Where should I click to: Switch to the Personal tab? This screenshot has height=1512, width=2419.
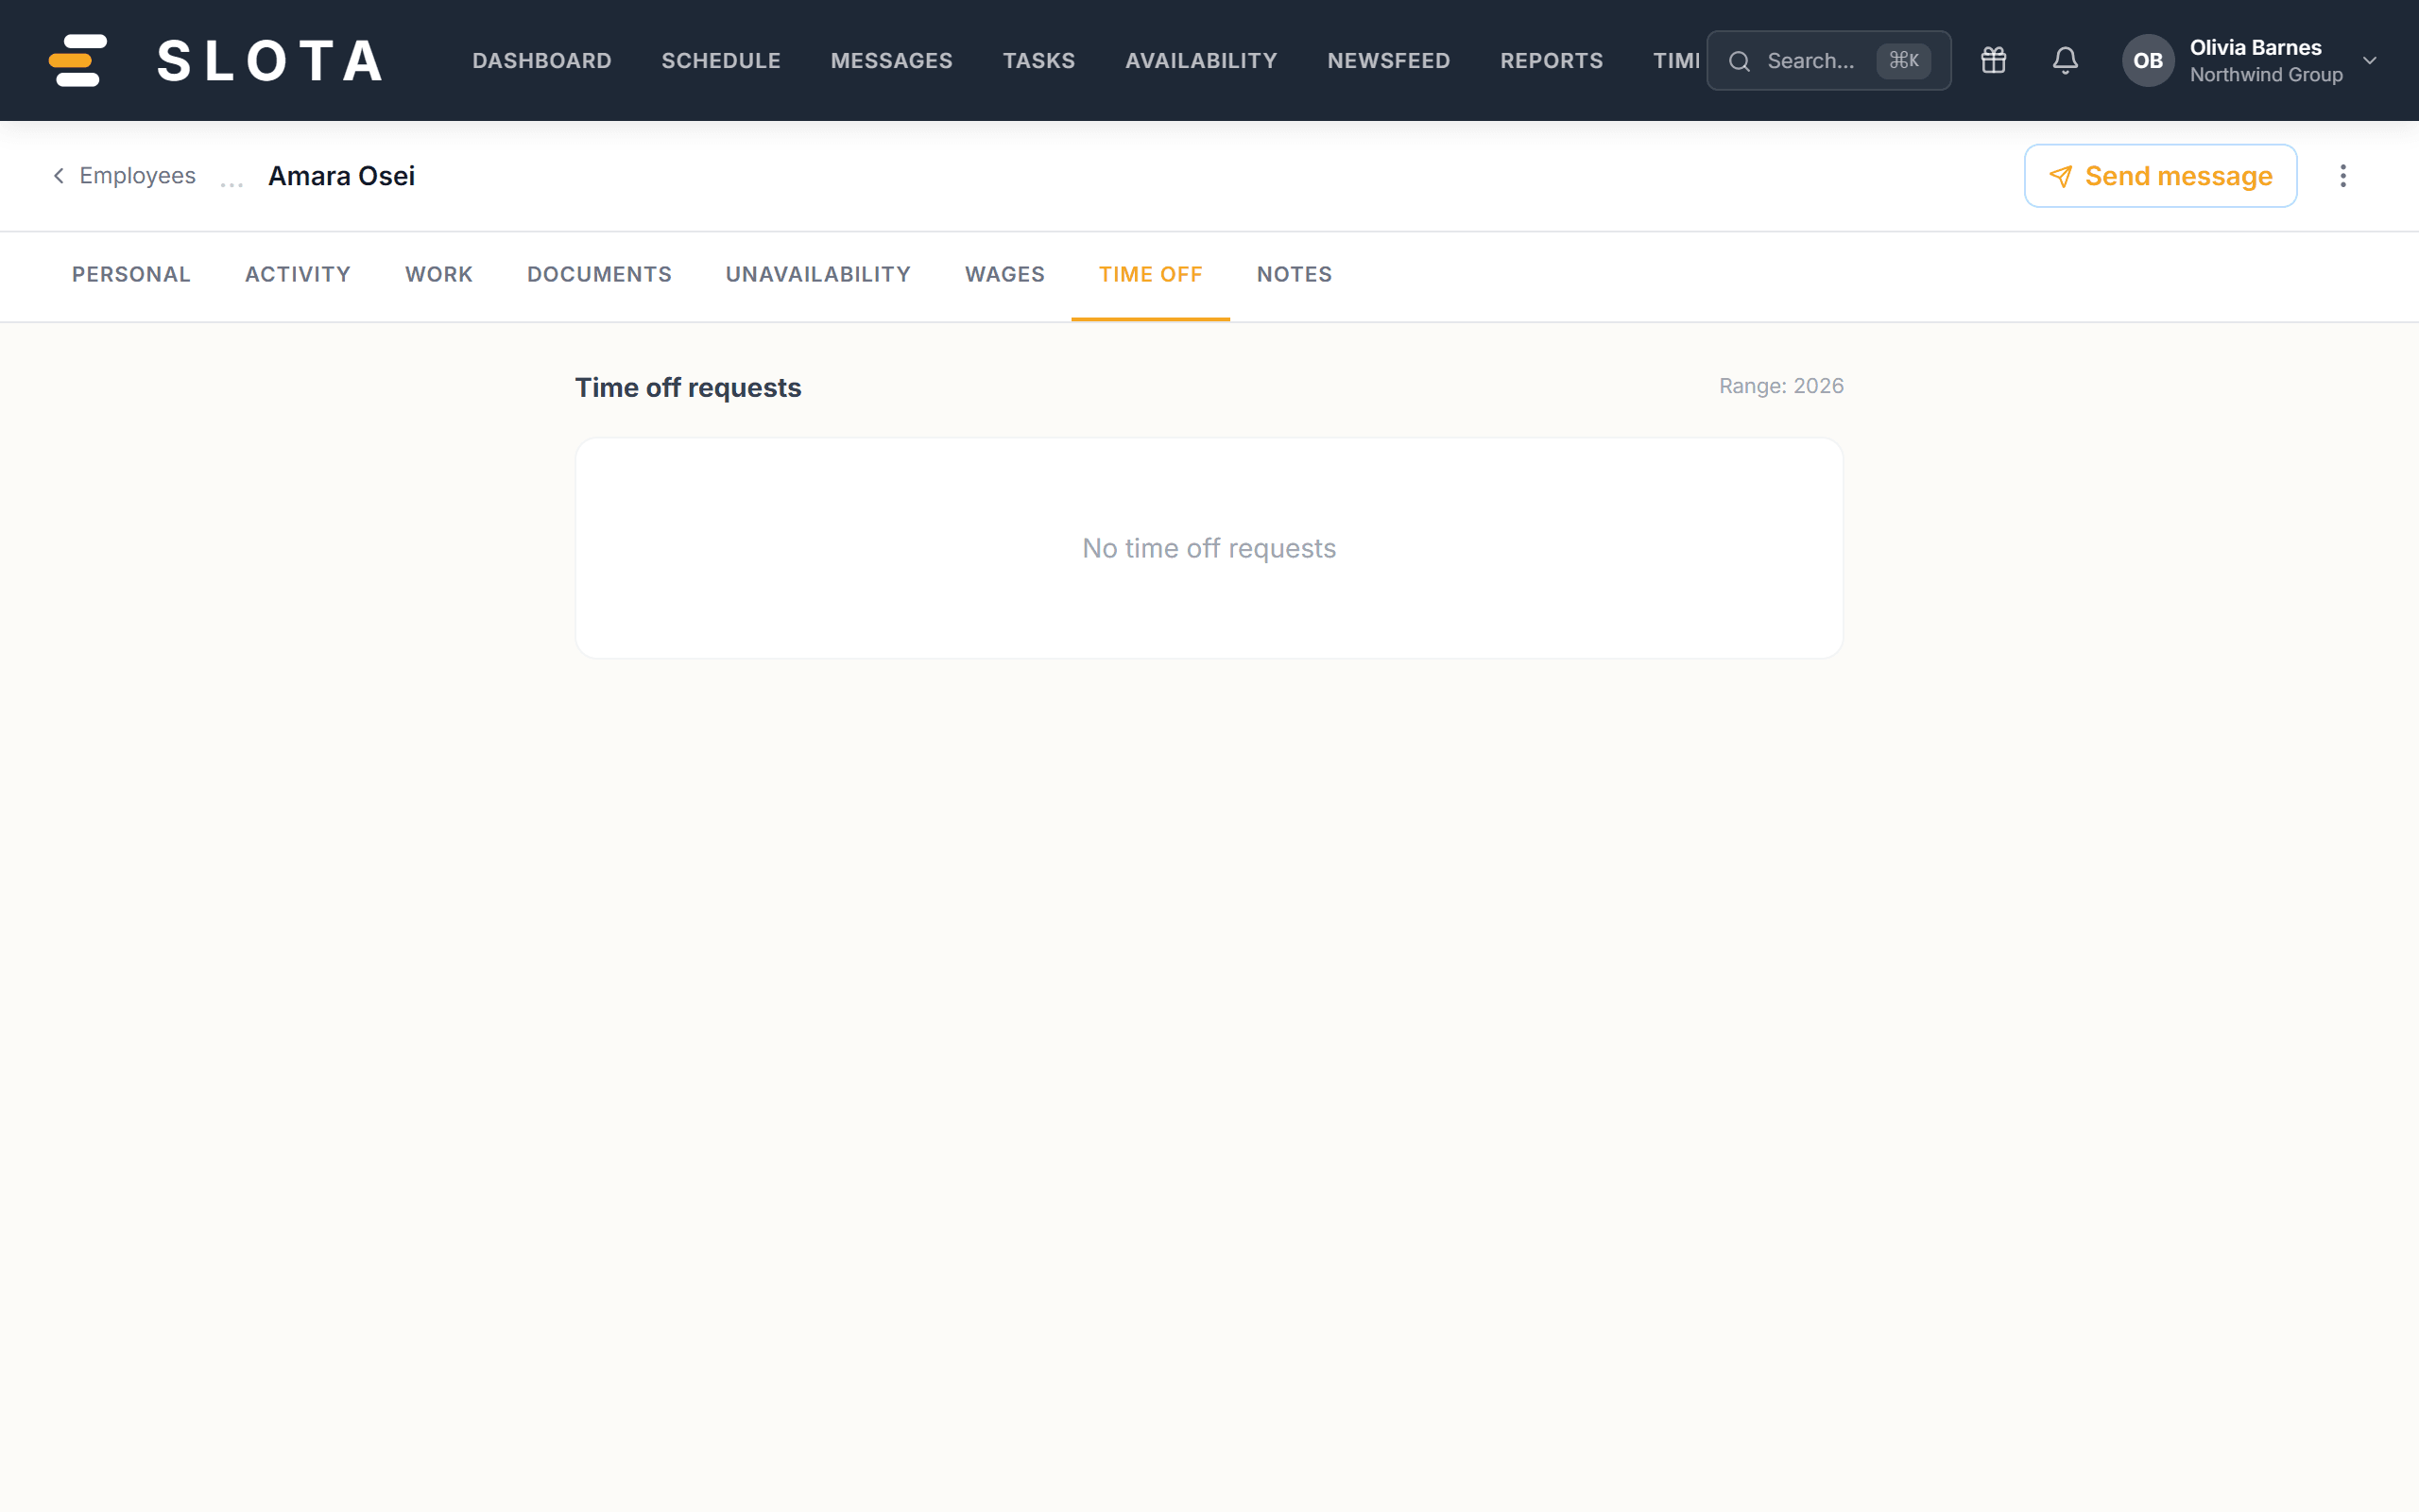click(x=131, y=274)
